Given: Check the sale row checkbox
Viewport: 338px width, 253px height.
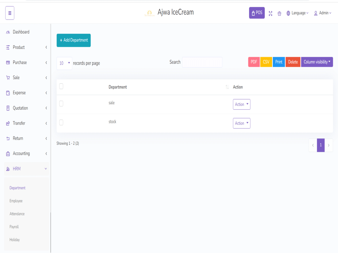Looking at the screenshot, I should [x=61, y=104].
